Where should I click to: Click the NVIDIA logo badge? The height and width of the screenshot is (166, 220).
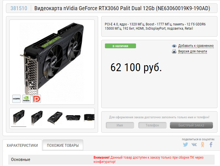[x=27, y=99]
